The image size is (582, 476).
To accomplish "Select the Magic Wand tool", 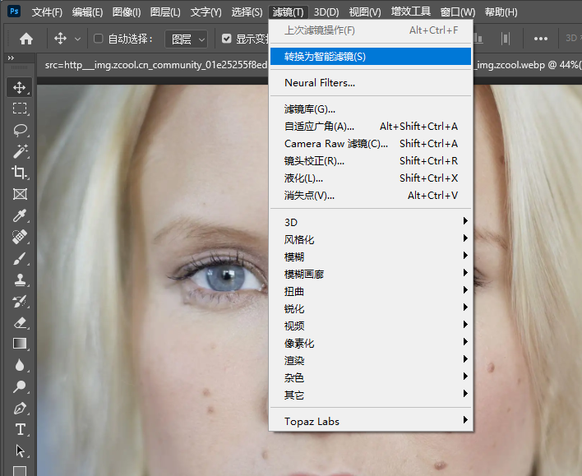I will tap(21, 151).
